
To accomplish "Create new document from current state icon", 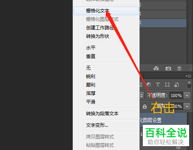I will click(x=156, y=68).
